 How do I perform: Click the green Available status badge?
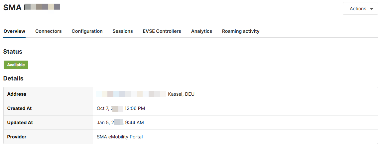pos(16,65)
